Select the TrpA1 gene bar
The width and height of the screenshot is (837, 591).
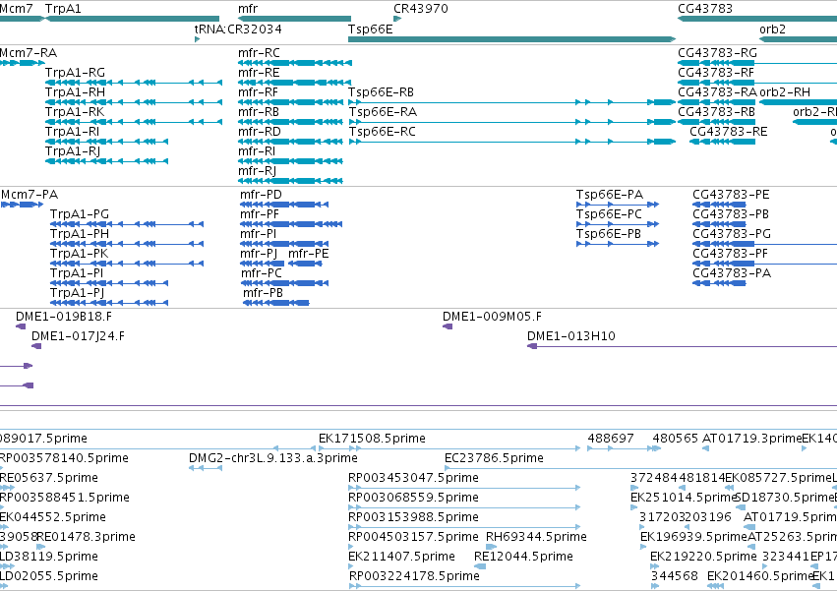point(133,19)
